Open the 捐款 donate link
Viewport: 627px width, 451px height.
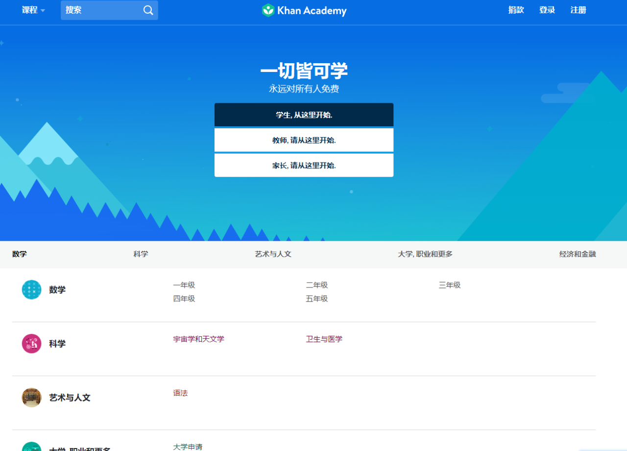coord(516,10)
